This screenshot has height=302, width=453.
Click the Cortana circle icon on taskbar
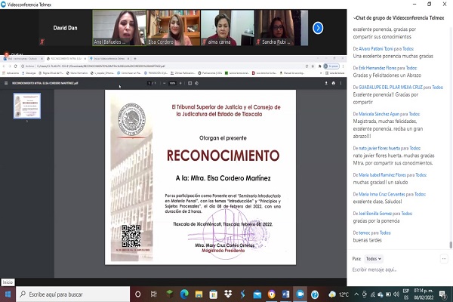[137, 294]
